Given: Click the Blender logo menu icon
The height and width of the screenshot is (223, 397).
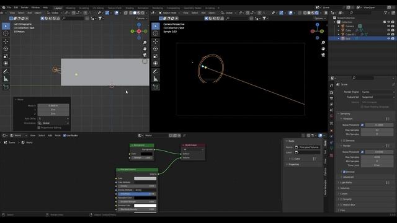Looking at the screenshot, I should pyautogui.click(x=4, y=7).
